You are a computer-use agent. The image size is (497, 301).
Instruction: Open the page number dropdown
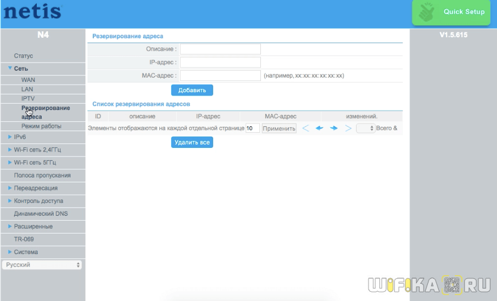365,128
